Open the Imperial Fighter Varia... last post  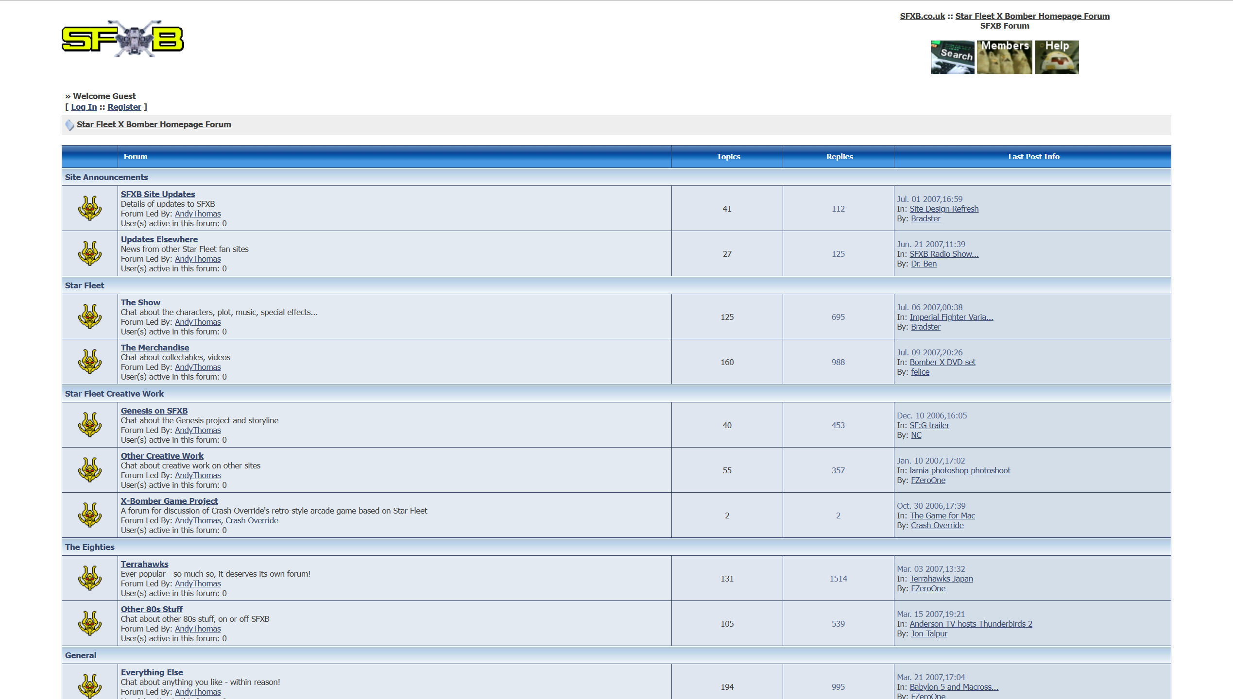pyautogui.click(x=951, y=317)
